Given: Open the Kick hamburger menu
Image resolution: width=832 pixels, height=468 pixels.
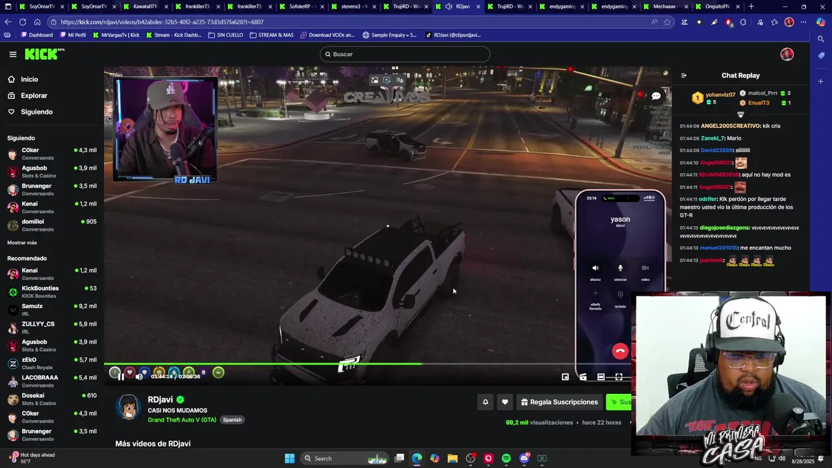Looking at the screenshot, I should tap(13, 55).
